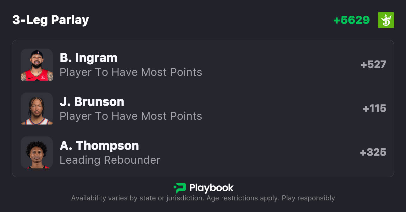Select the J. Brunson player name
The image size is (406, 212).
92,102
